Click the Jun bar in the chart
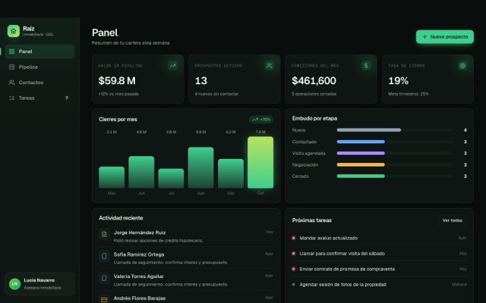This screenshot has height=303, width=486. coord(141,172)
